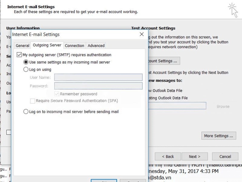242x182 pixels.
Task: Click the wizard cursor icon at top right
Action: coord(233,10)
